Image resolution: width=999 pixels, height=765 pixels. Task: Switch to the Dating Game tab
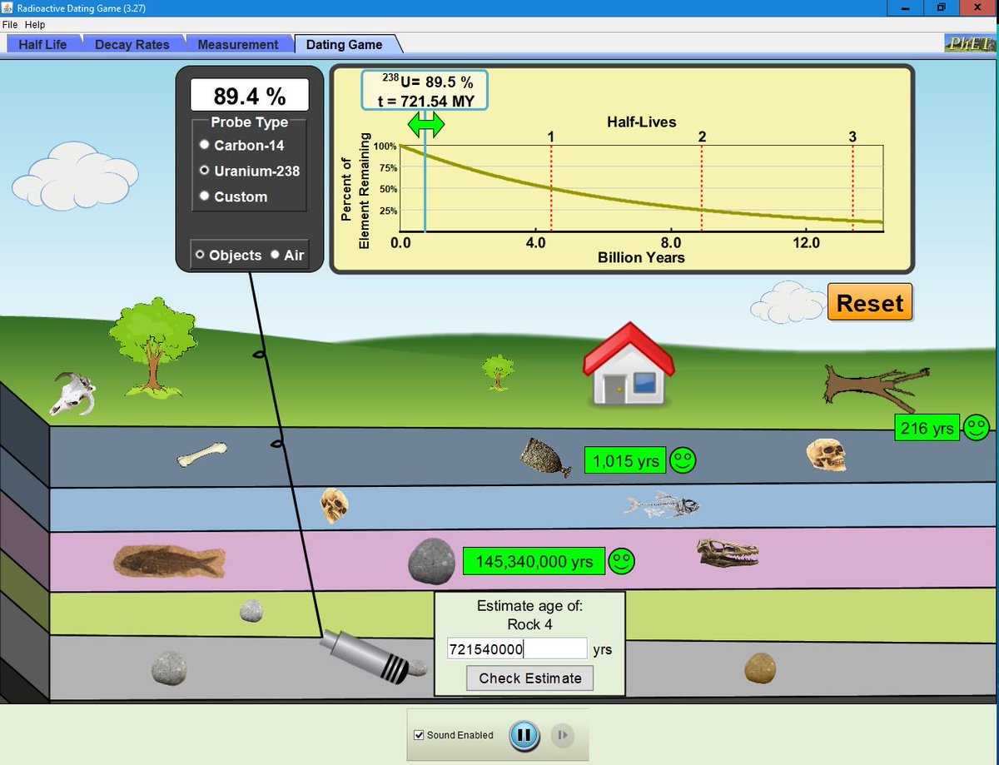[345, 45]
